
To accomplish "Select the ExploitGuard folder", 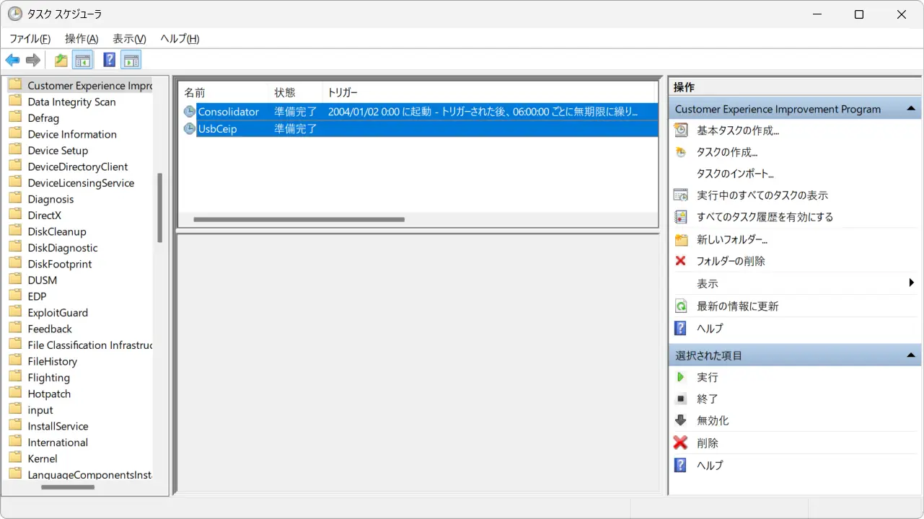I will [58, 313].
